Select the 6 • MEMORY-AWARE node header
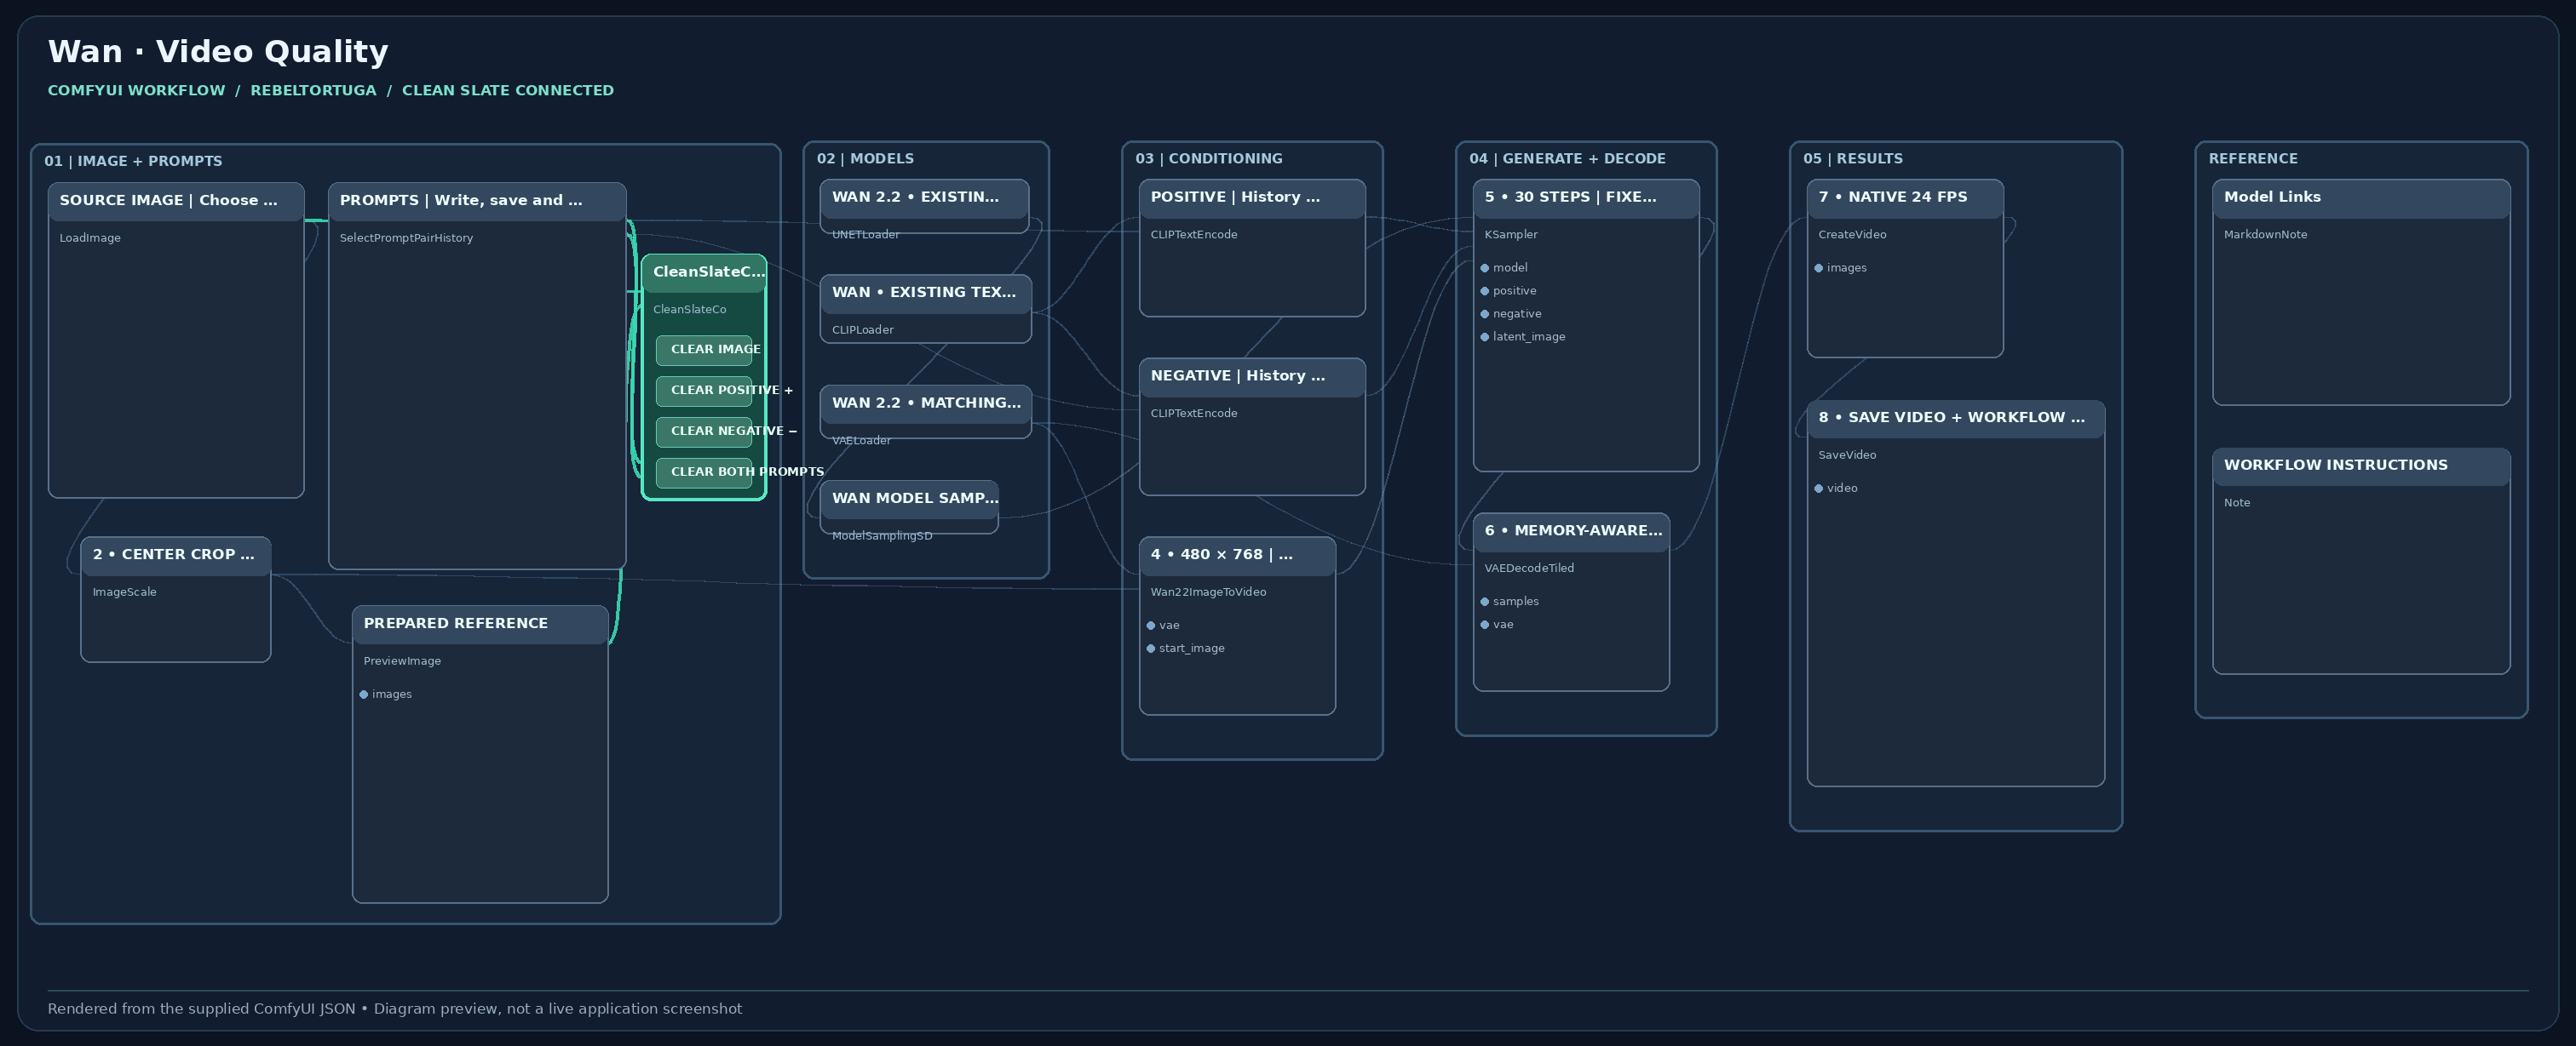 click(1571, 531)
